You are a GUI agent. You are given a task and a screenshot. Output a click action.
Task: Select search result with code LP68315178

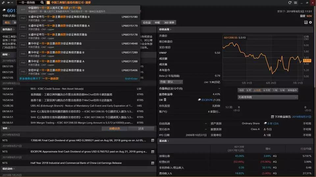79,36
